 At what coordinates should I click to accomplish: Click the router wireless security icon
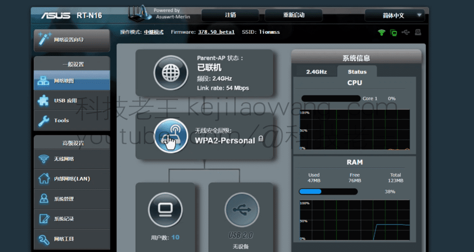tap(171, 136)
